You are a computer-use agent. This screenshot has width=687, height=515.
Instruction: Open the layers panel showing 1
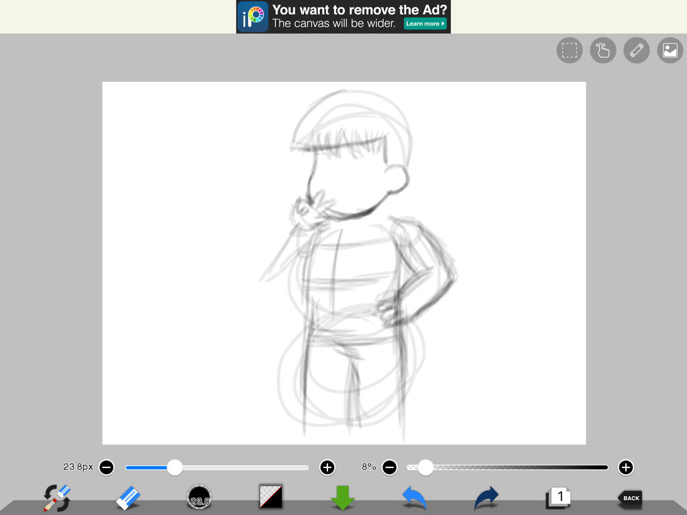(558, 498)
